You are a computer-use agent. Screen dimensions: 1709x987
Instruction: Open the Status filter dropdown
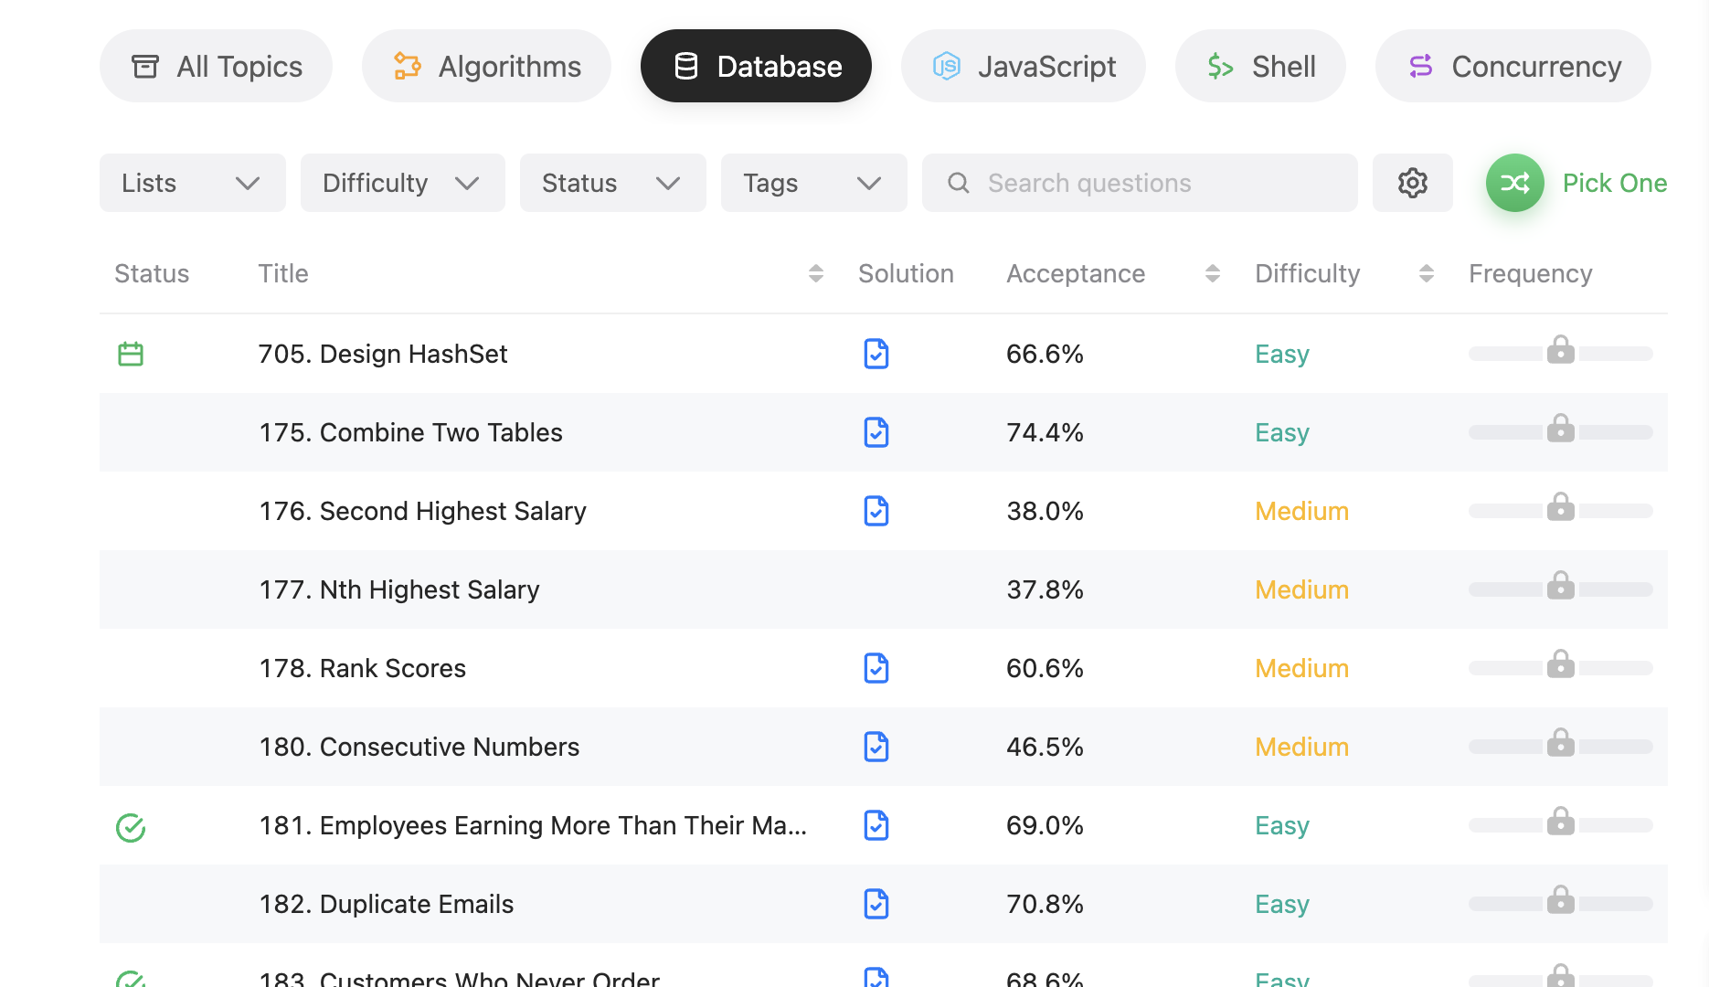pyautogui.click(x=612, y=183)
